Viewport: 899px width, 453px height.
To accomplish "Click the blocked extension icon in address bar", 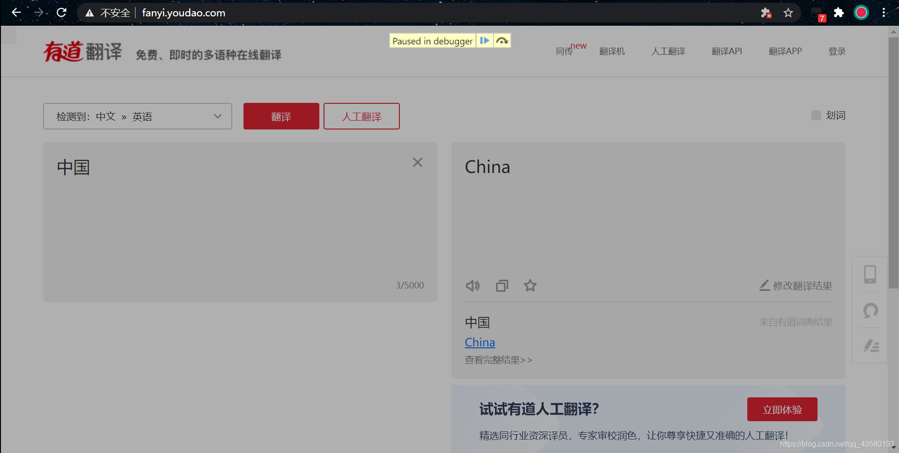I will click(766, 13).
